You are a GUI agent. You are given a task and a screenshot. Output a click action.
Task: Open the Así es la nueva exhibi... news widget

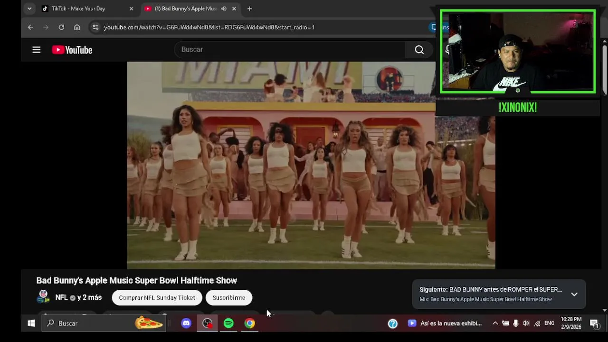[445, 323]
